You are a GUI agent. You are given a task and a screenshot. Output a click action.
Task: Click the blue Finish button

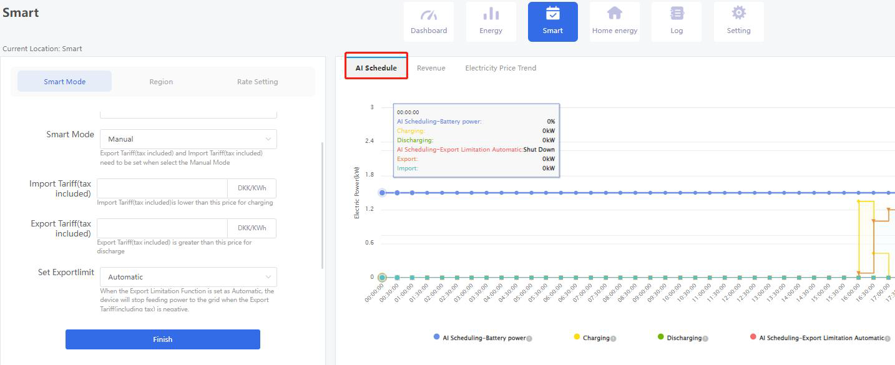click(x=162, y=339)
